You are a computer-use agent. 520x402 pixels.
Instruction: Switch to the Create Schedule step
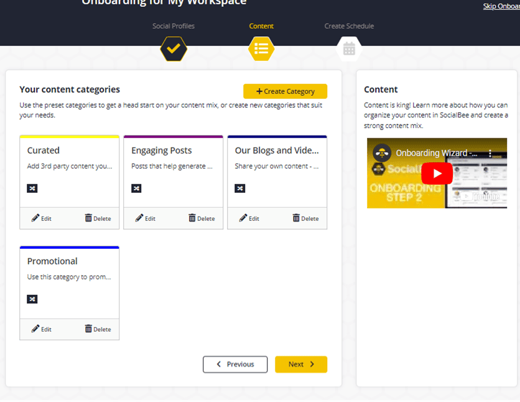tap(350, 26)
